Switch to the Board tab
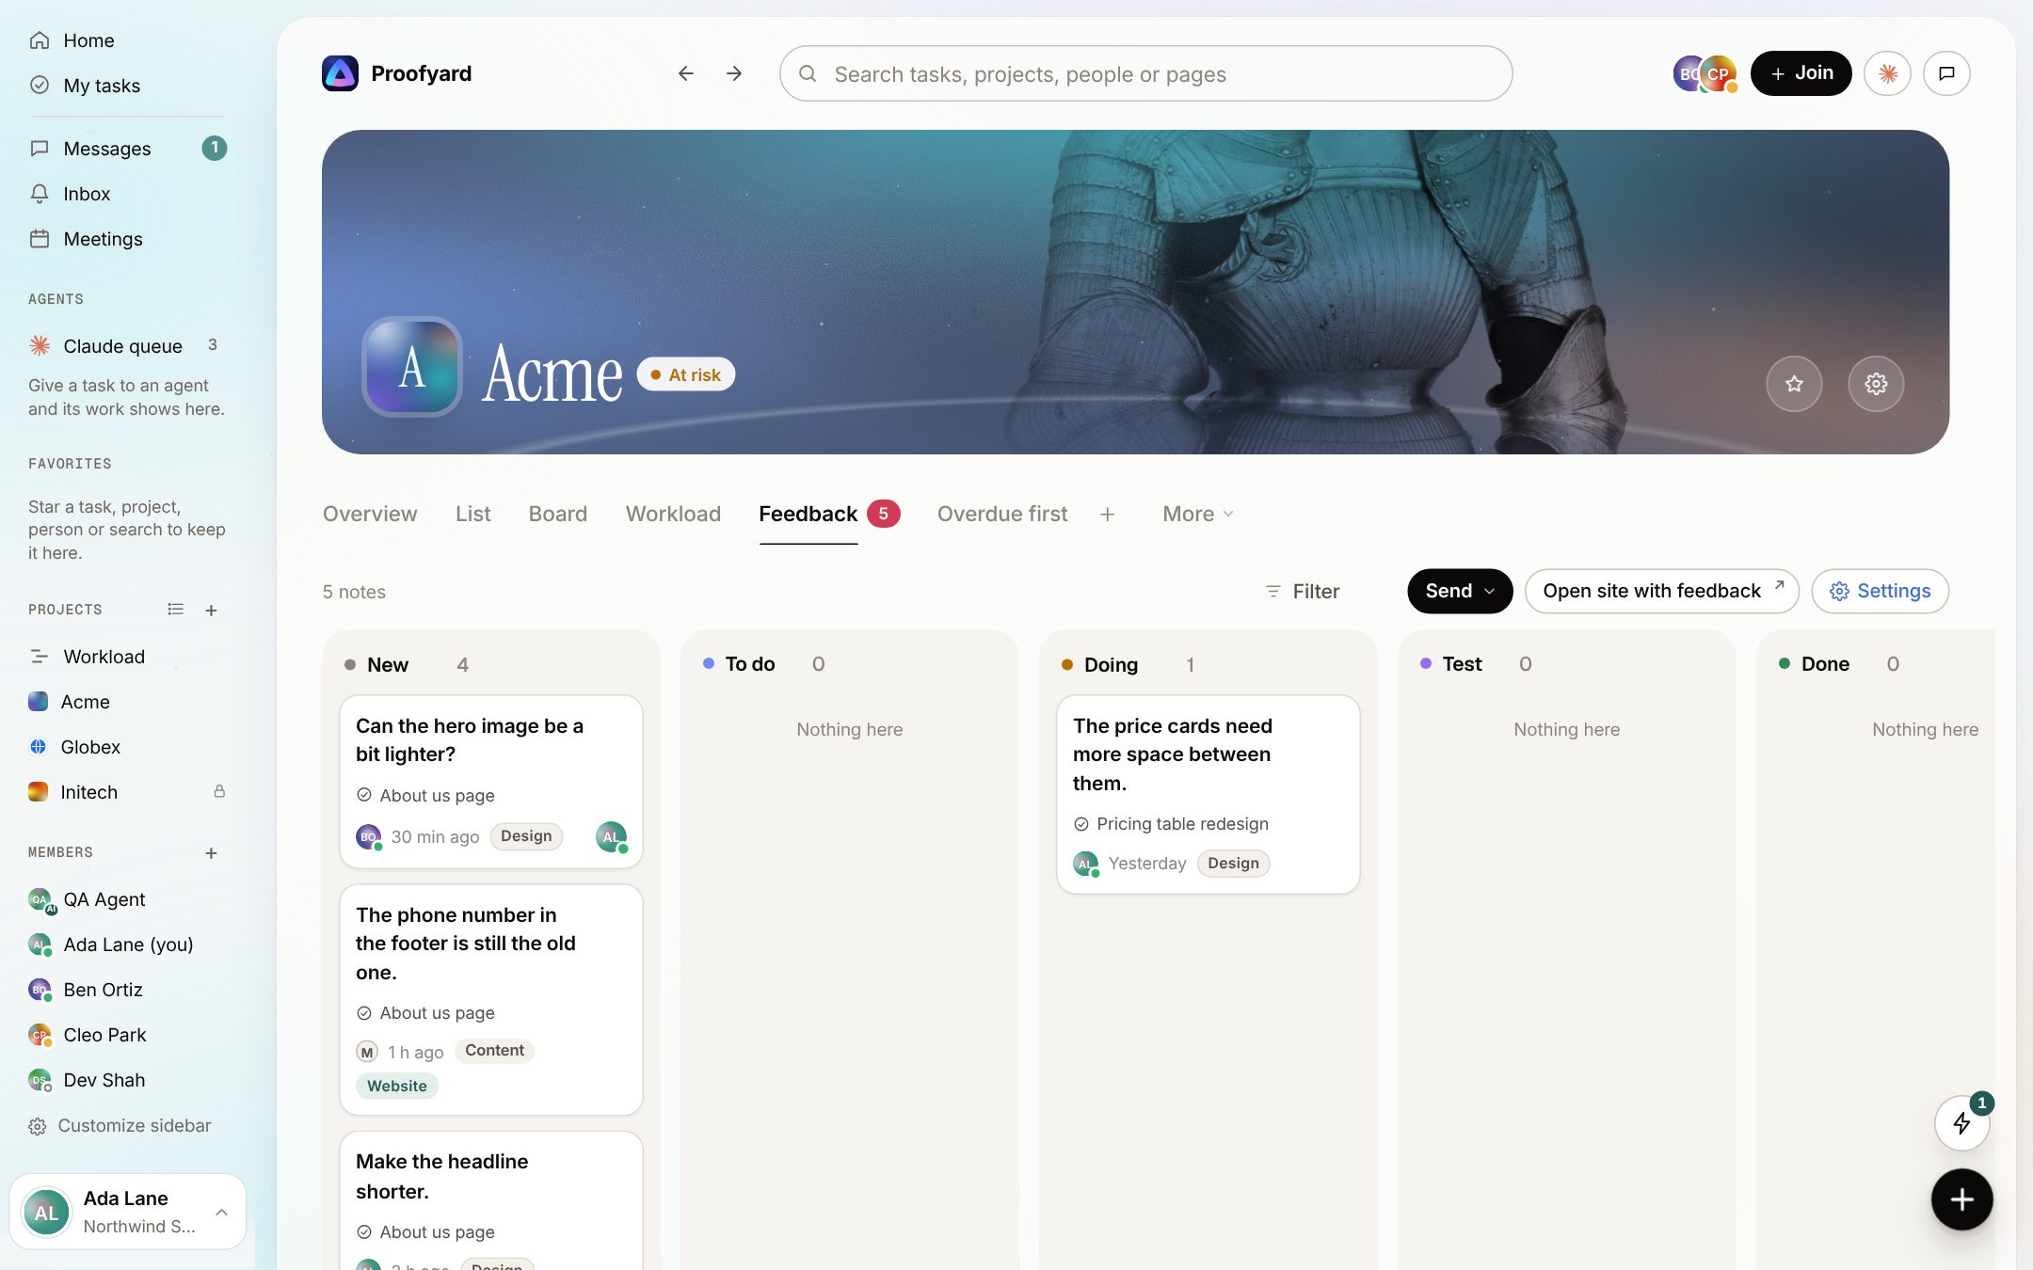Image resolution: width=2033 pixels, height=1270 pixels. [x=558, y=514]
